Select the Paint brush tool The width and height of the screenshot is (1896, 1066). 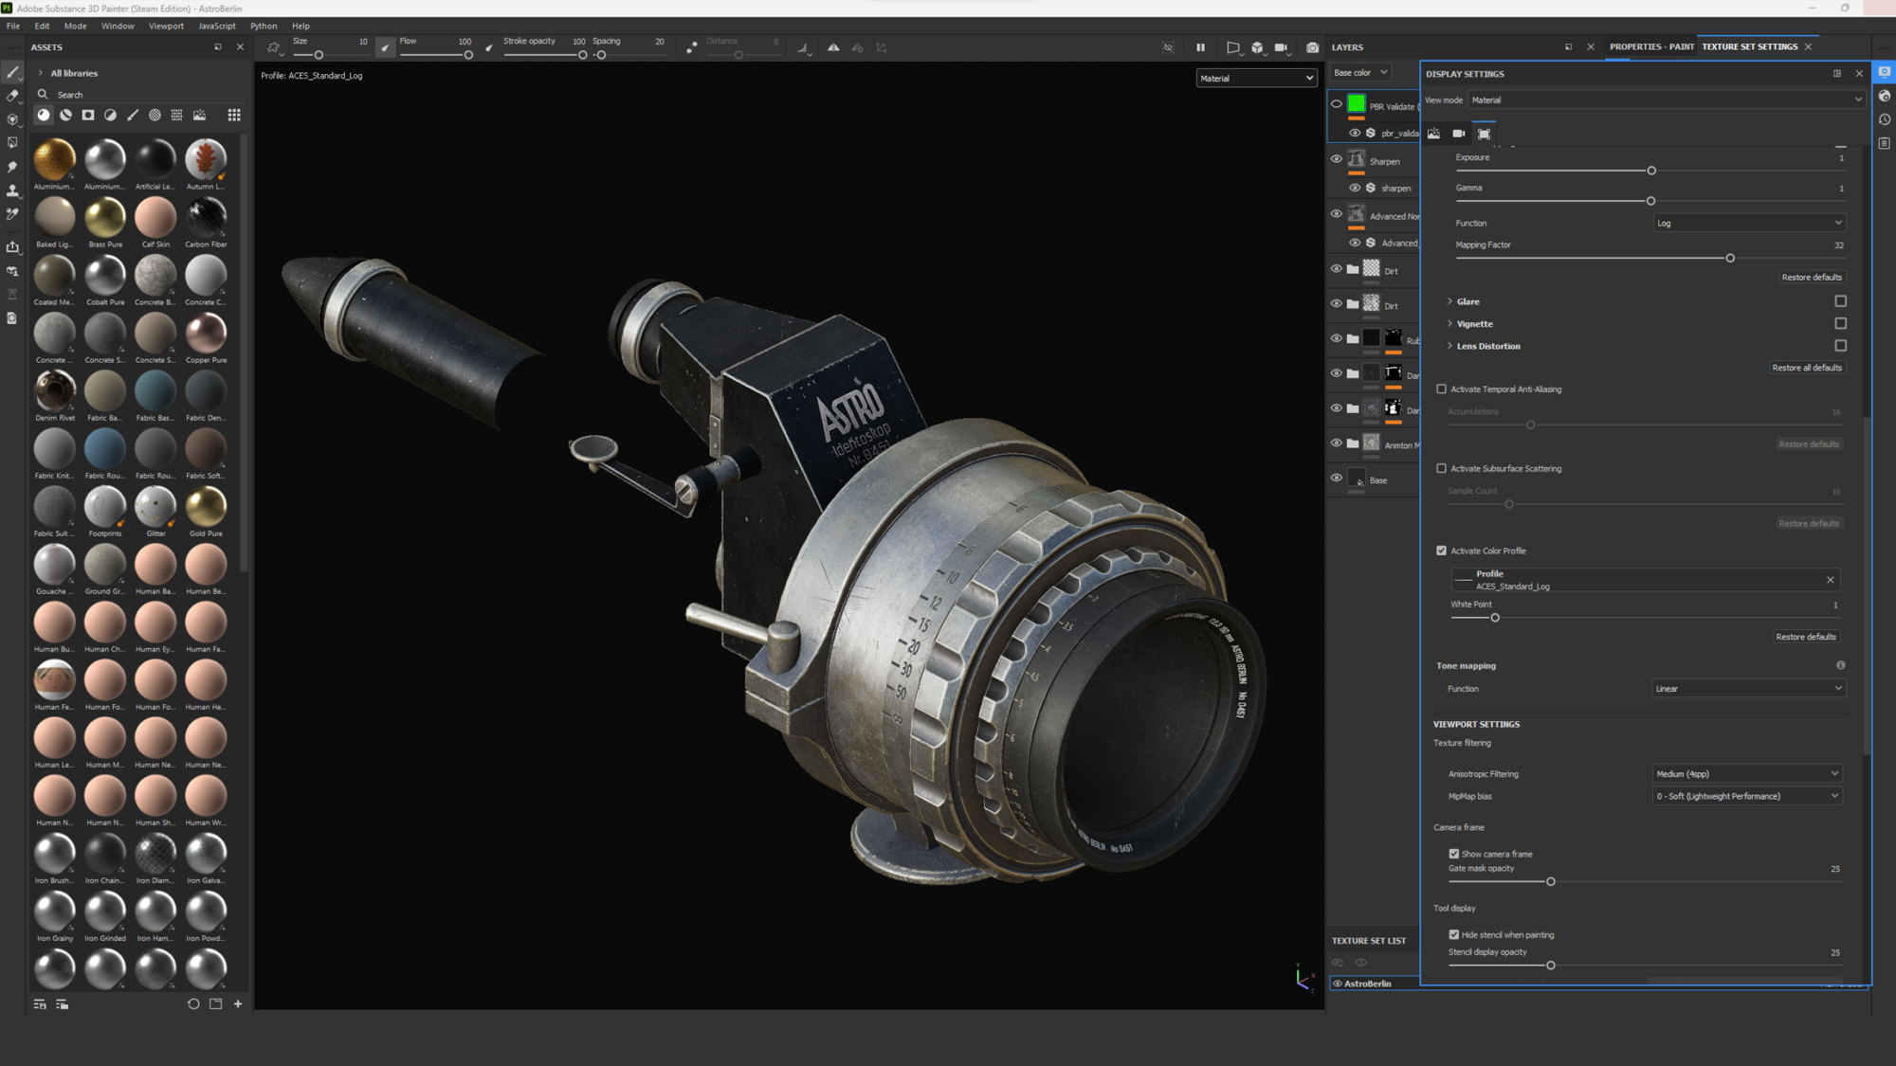click(x=12, y=73)
